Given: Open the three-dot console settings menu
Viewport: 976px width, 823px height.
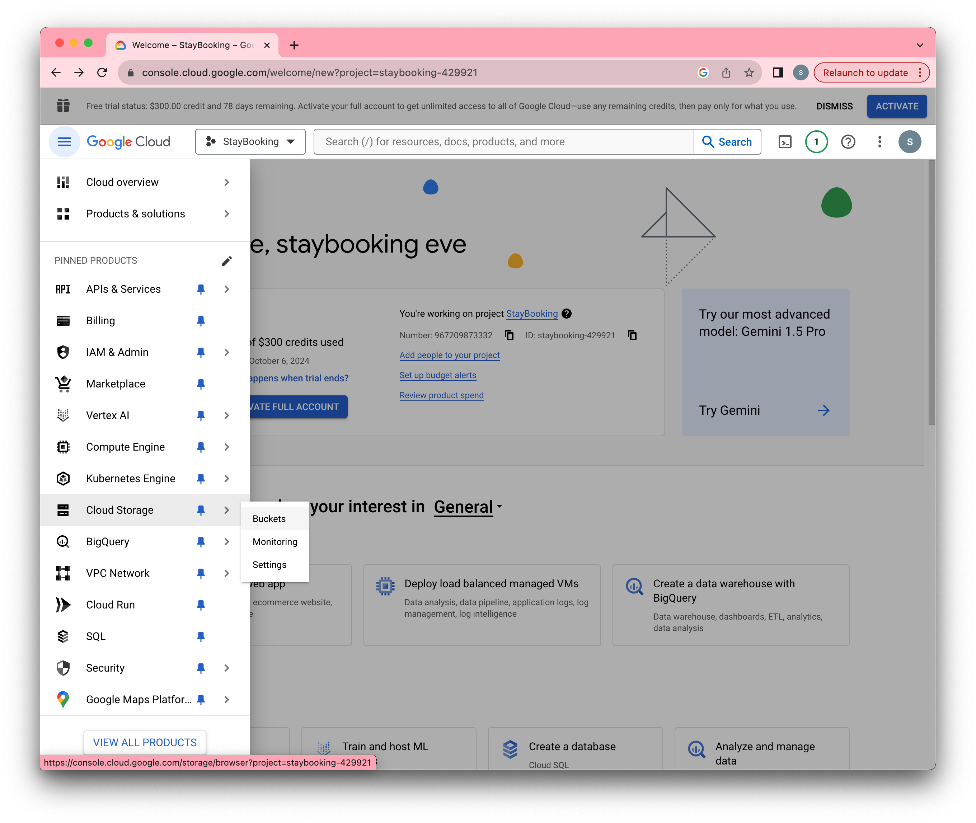Looking at the screenshot, I should [879, 142].
